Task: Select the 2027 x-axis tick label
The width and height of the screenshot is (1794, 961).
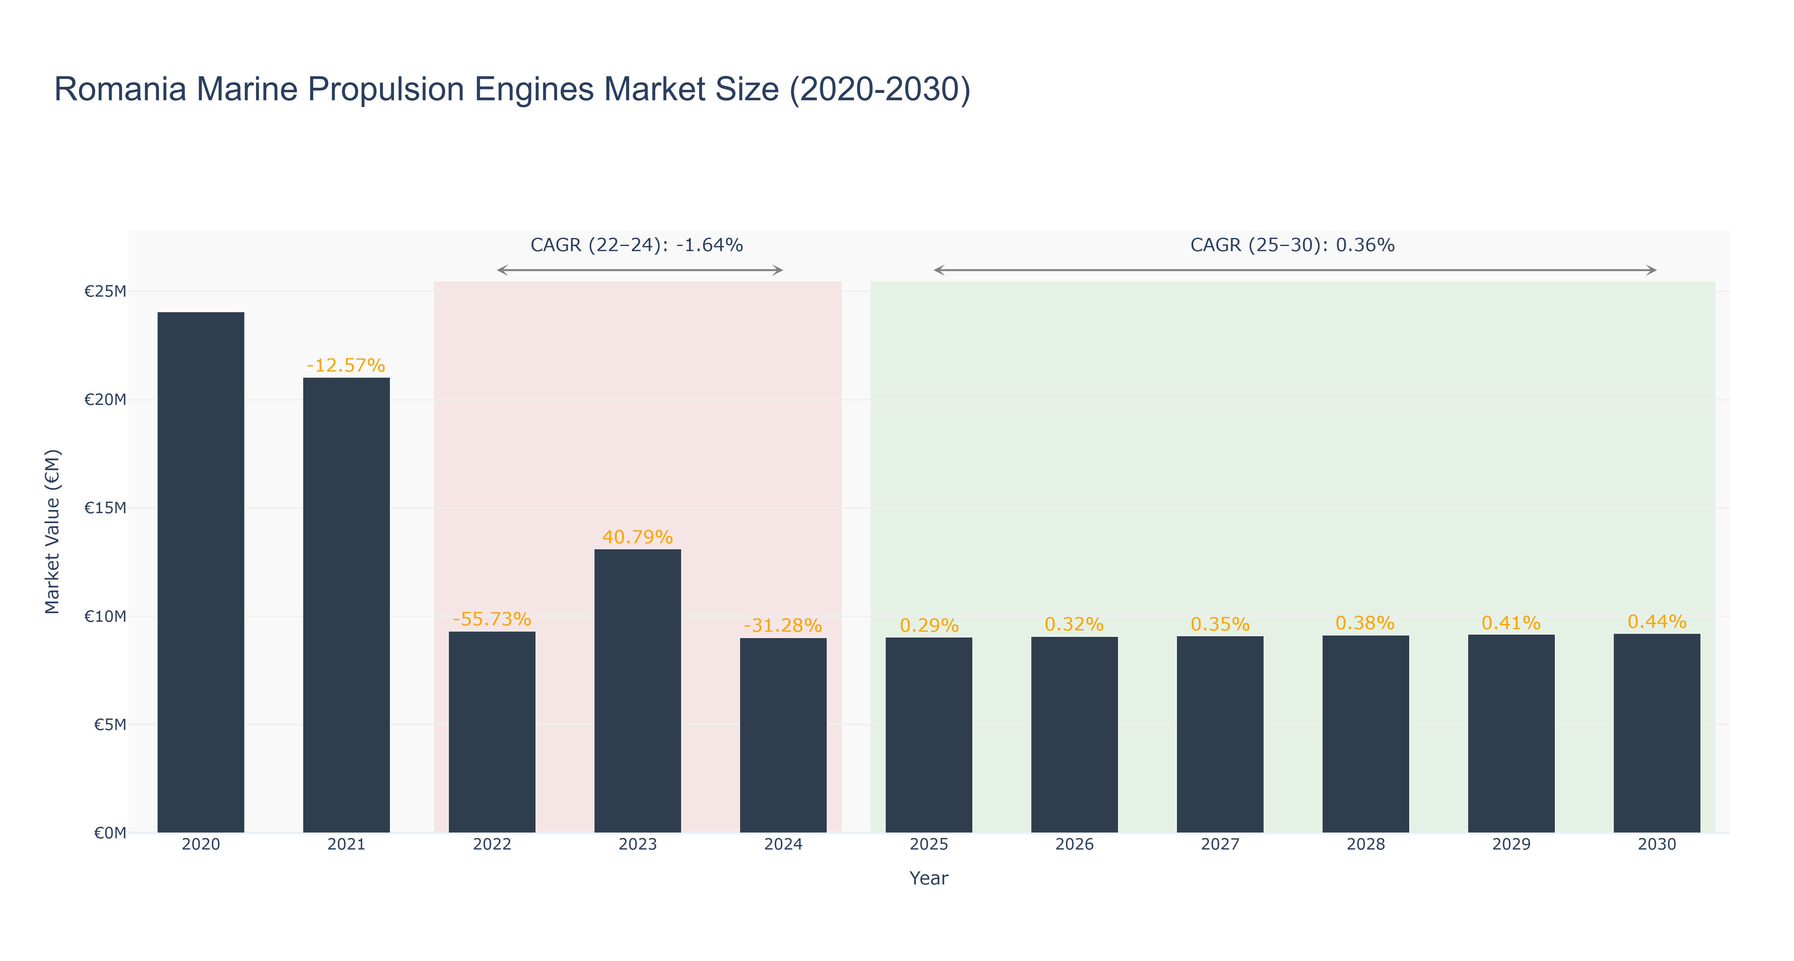Action: (1220, 844)
